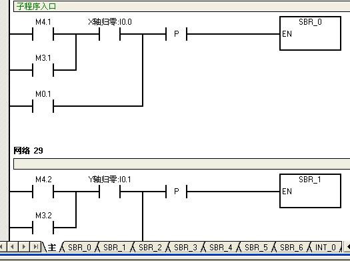
Task: Jump to last tab with end arrow
Action: click(x=35, y=247)
